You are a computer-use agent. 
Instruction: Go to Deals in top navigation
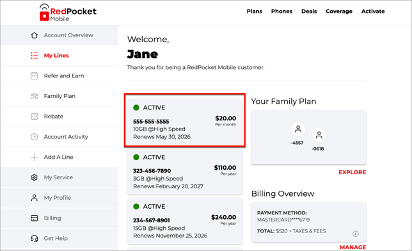point(309,12)
